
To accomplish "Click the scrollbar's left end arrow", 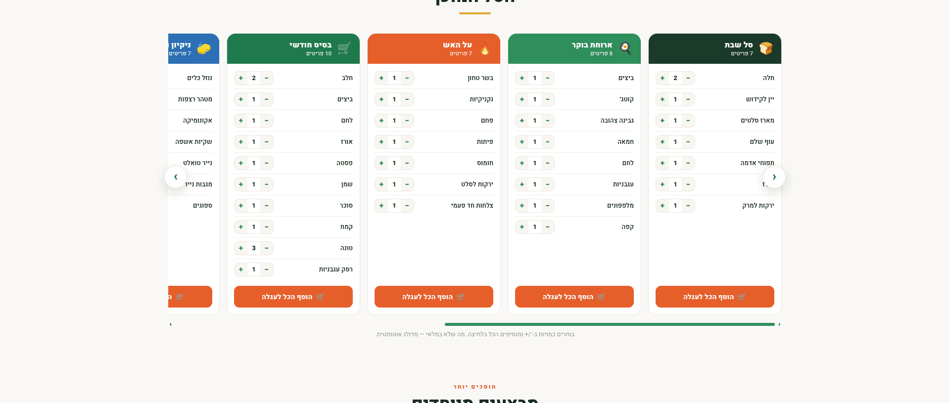I will click(171, 324).
